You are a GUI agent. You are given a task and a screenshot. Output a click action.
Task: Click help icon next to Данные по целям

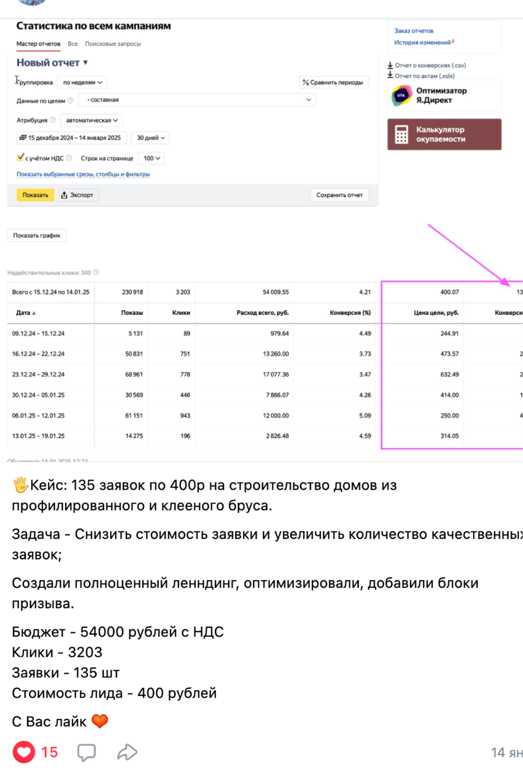[x=71, y=100]
